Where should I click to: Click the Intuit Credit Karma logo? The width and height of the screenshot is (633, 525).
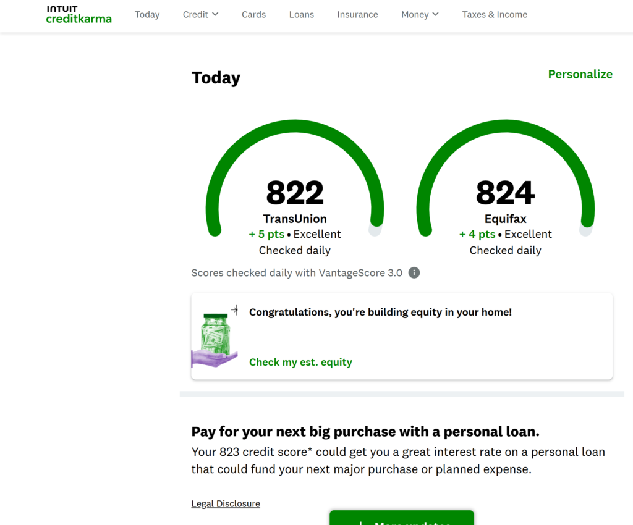tap(79, 15)
